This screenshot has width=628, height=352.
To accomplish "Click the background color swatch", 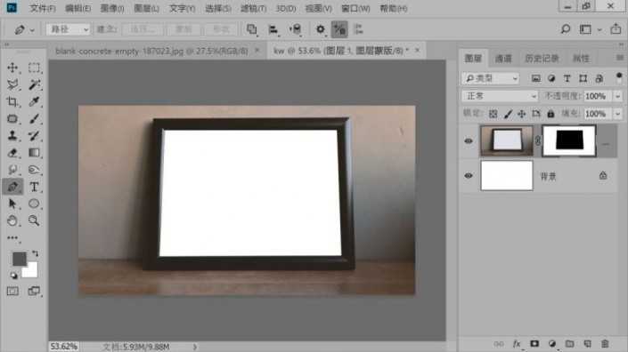I will (x=32, y=271).
